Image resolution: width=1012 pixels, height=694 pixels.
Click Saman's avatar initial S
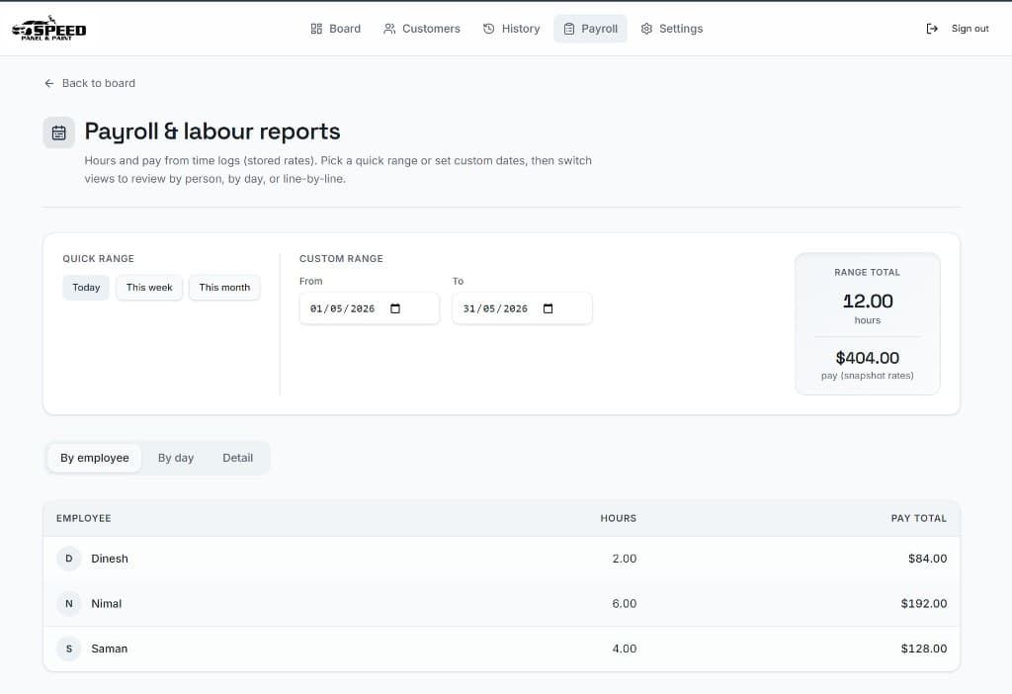pos(69,649)
